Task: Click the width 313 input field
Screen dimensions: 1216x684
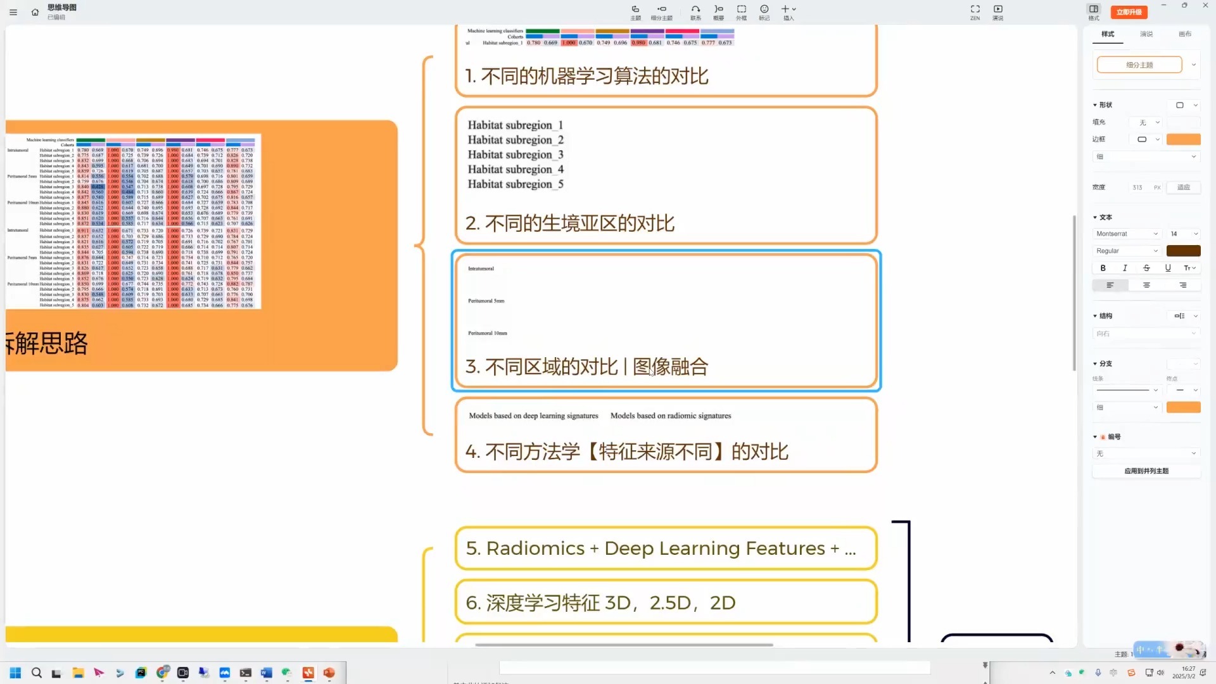Action: point(1146,187)
